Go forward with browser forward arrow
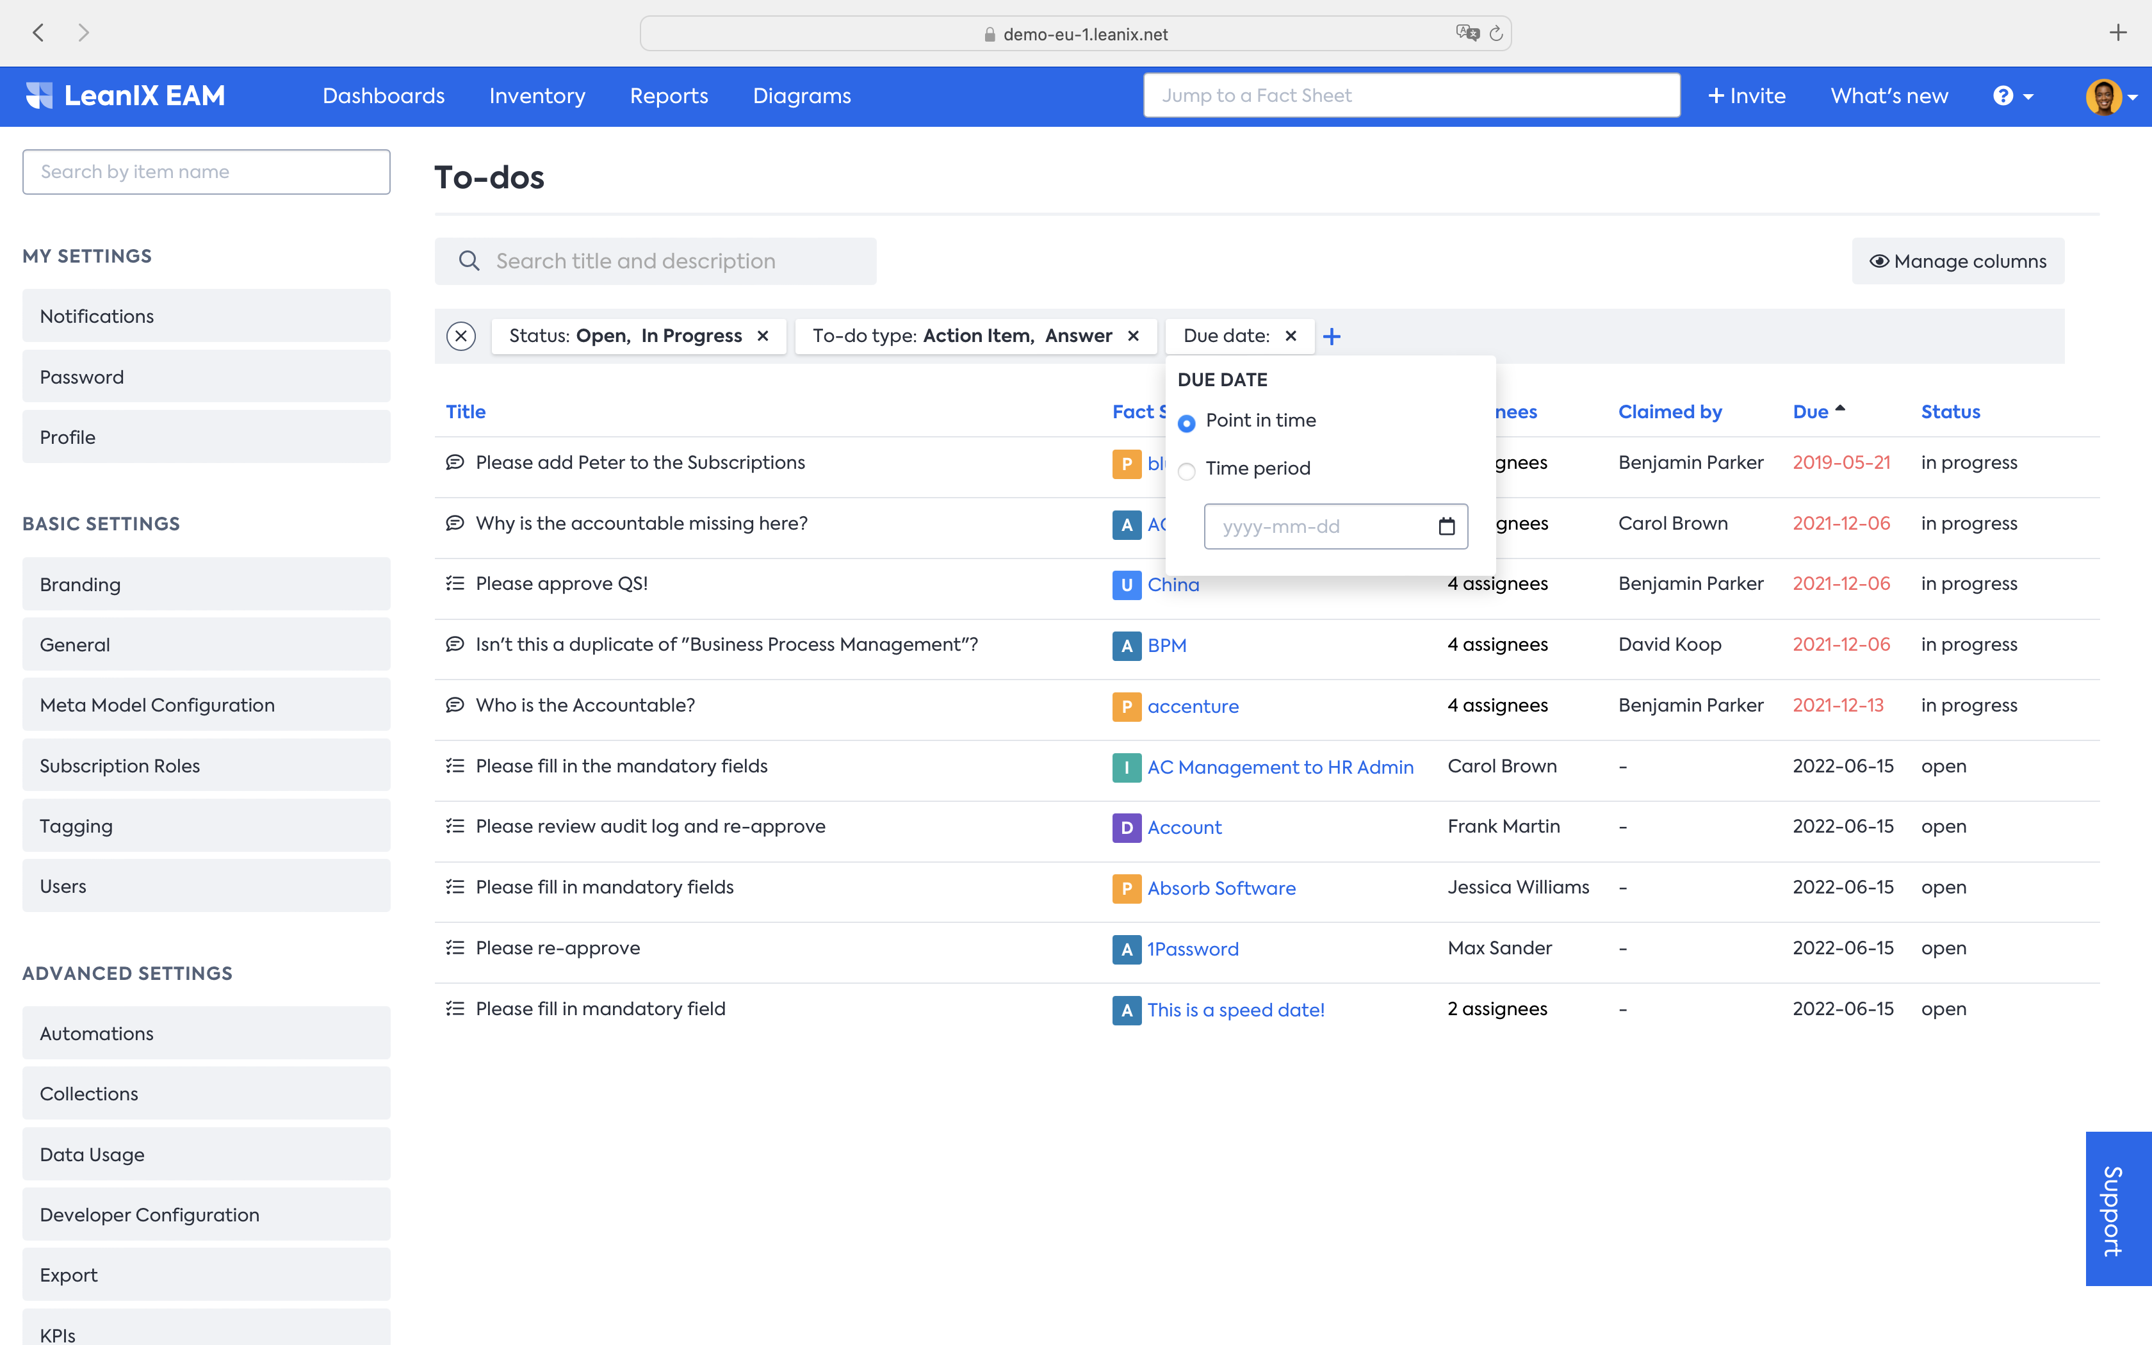Image resolution: width=2152 pixels, height=1345 pixels. (84, 33)
